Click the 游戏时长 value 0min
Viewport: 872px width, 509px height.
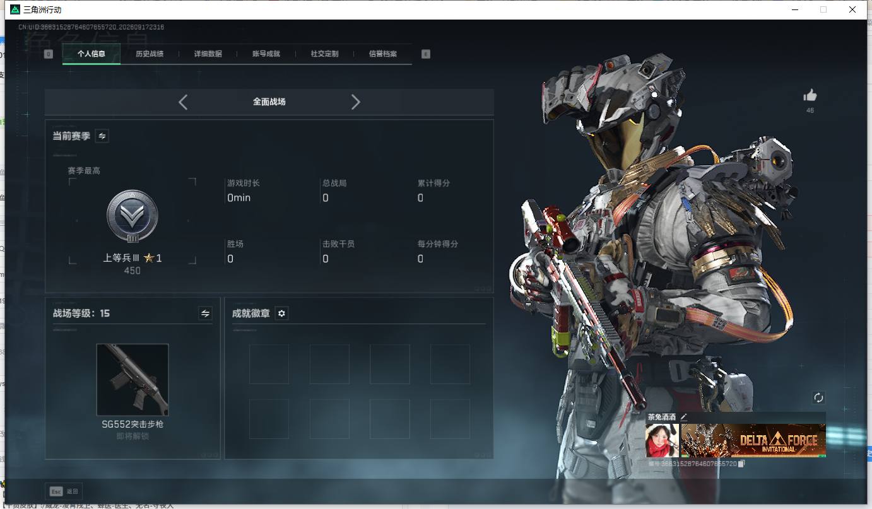coord(239,198)
